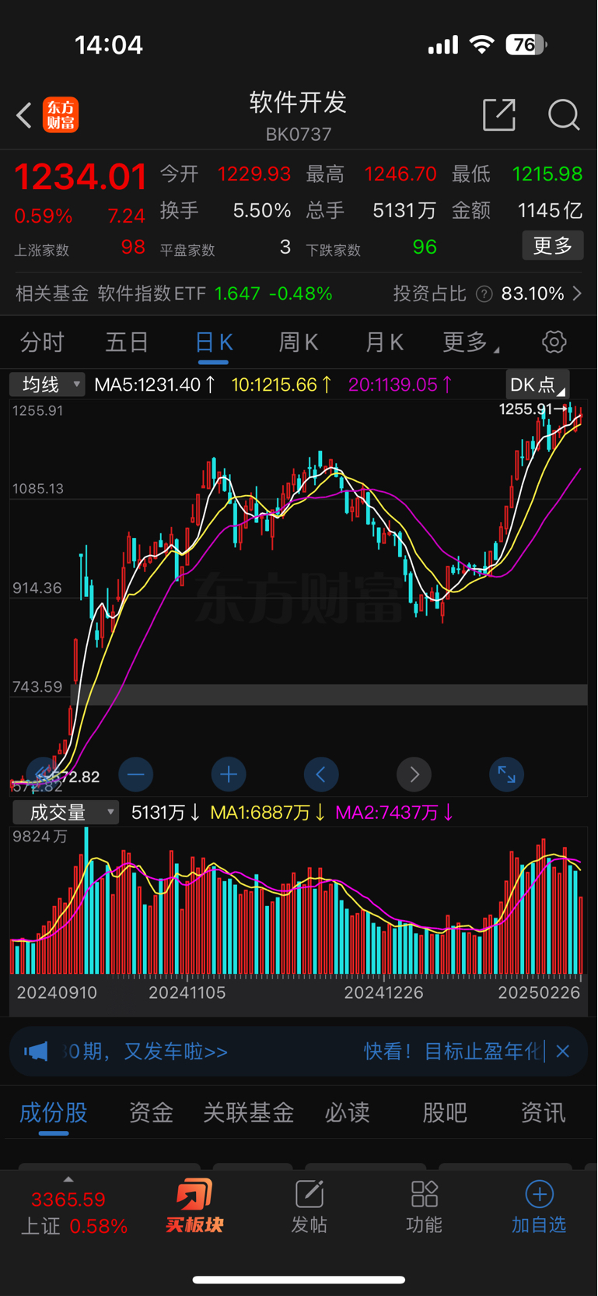Switch to 分时 tab
This screenshot has height=1296, width=598.
tap(42, 342)
